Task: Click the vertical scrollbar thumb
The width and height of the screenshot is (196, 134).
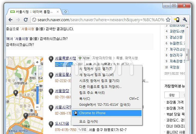Action: pos(187,55)
